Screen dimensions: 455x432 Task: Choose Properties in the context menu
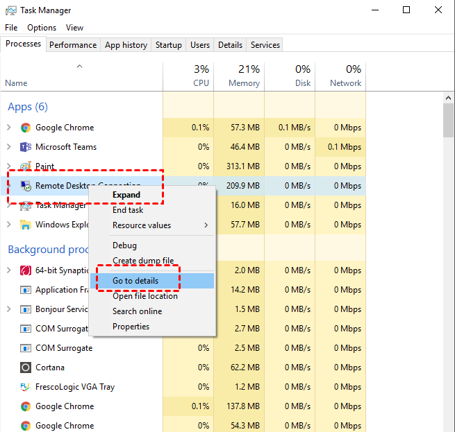click(153, 327)
